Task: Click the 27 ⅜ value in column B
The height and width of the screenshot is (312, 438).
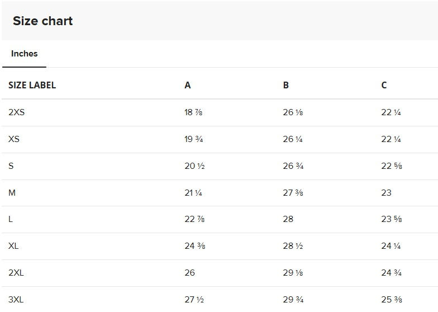Action: tap(293, 193)
